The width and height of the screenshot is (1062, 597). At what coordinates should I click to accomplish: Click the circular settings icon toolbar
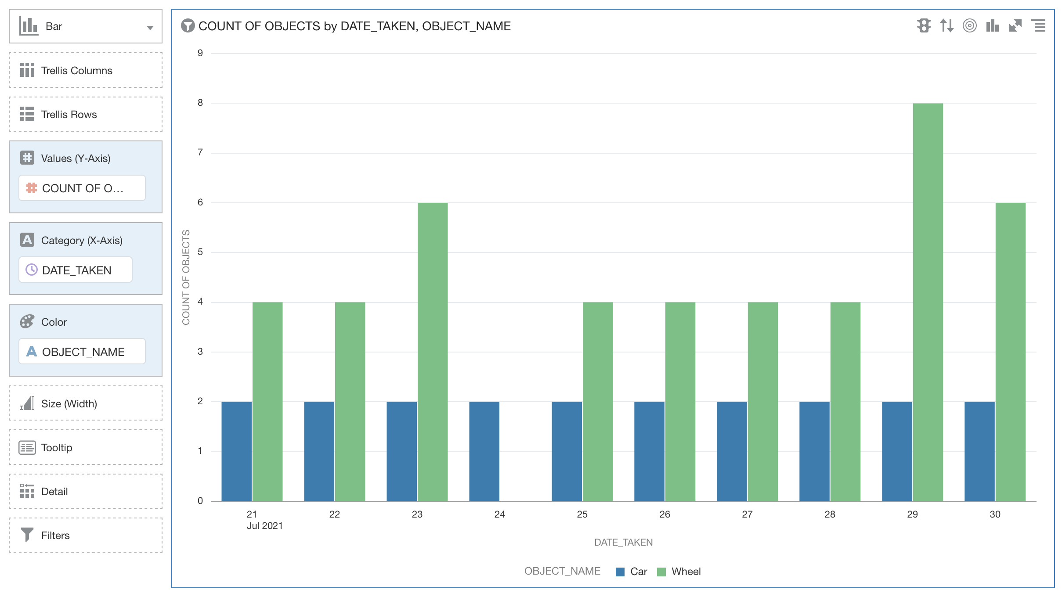[968, 25]
